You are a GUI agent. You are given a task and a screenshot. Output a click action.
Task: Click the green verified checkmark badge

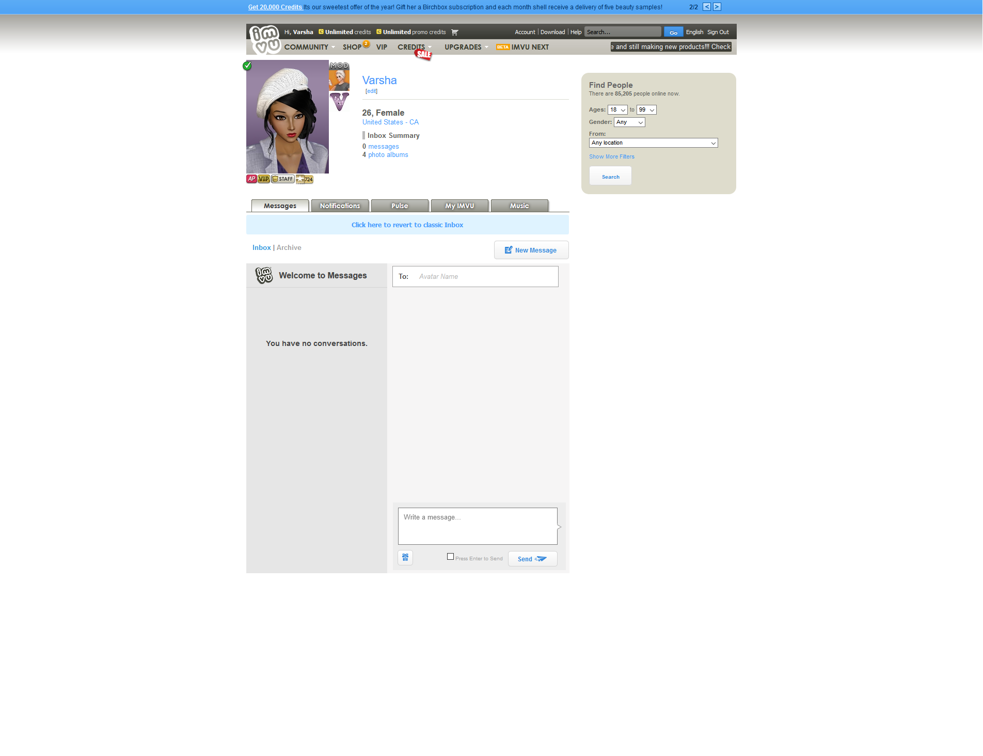coord(247,66)
